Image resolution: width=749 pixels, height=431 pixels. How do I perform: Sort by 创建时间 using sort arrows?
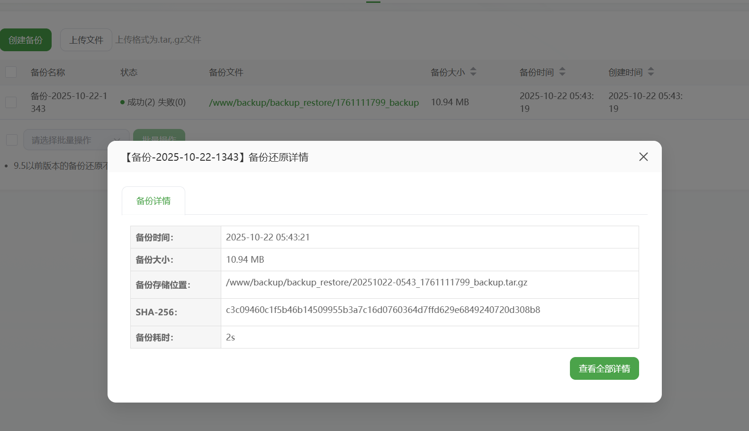[651, 72]
